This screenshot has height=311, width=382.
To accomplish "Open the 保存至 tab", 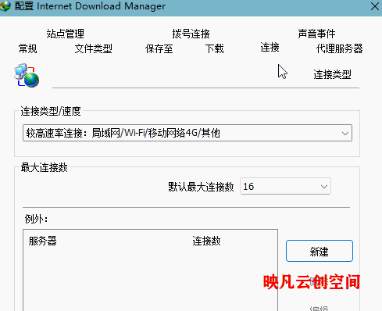I will click(x=159, y=48).
